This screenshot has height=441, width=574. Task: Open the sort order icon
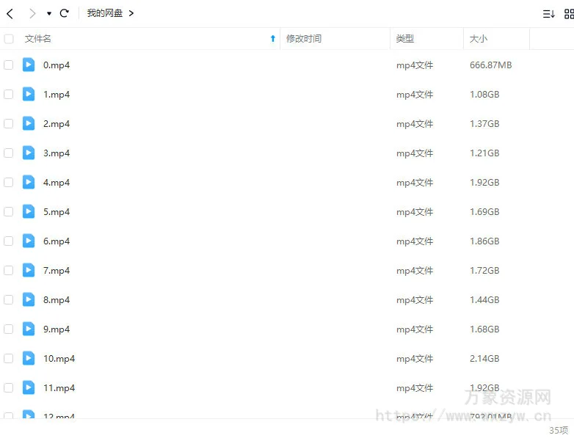click(548, 13)
